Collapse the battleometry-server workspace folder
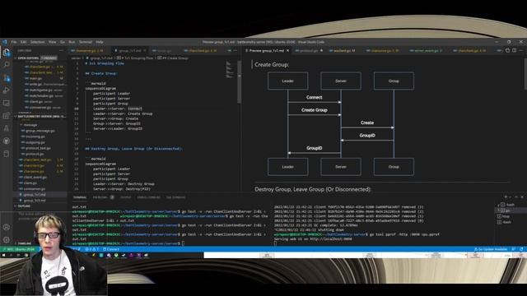The height and width of the screenshot is (296, 527). click(x=40, y=117)
